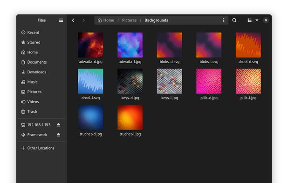Go back with the left arrow
This screenshot has height=183, width=288.
(x=73, y=20)
